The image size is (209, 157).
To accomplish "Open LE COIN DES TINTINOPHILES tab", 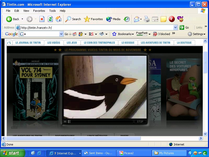I will click(x=100, y=43).
